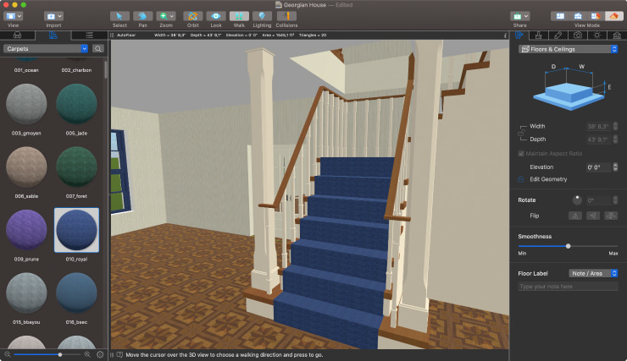Click the zoom-out thumbnail size icon
The width and height of the screenshot is (627, 361).
coord(7,354)
